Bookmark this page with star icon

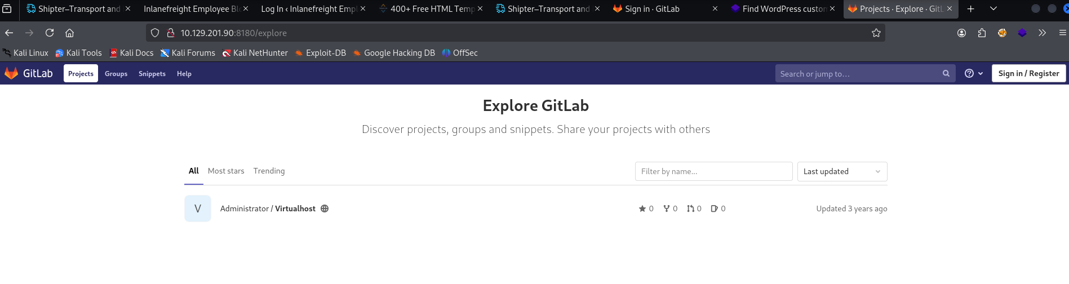[x=876, y=33]
